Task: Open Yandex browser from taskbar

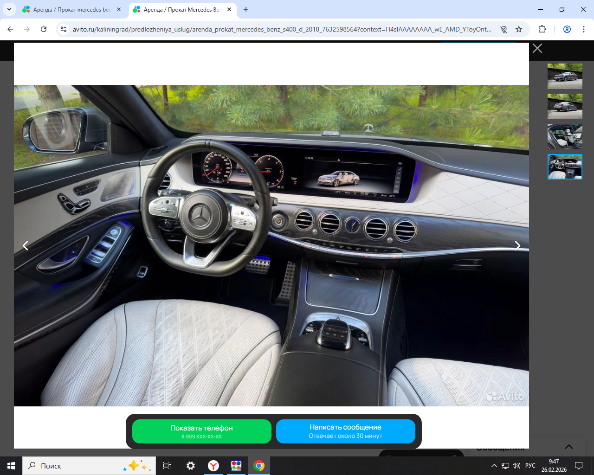Action: (213, 466)
